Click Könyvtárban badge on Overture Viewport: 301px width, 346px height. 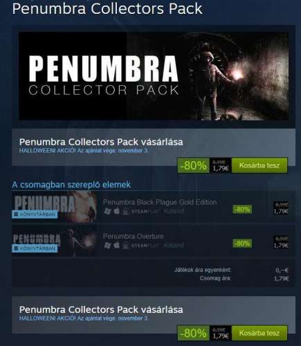click(x=35, y=248)
